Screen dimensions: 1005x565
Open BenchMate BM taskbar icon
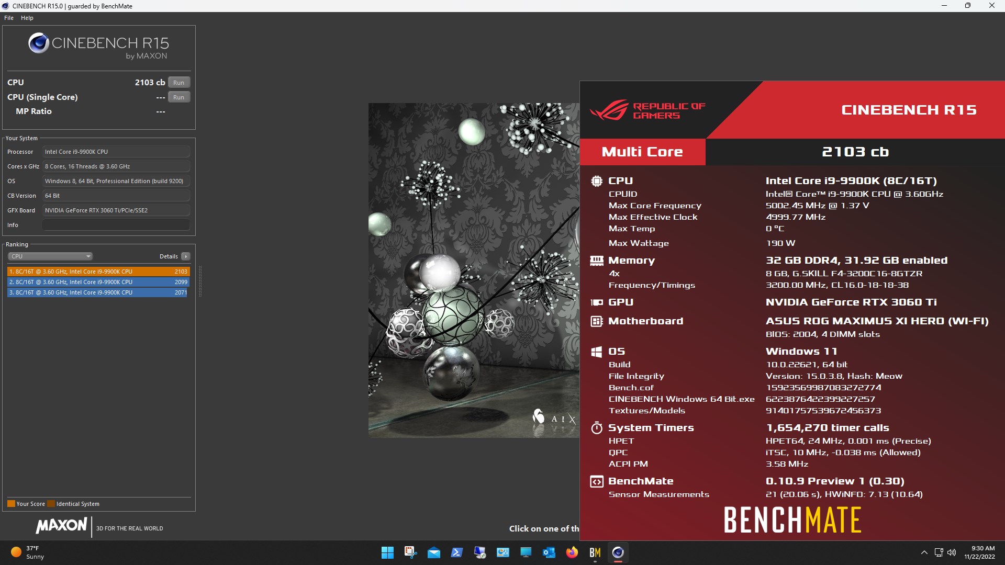click(595, 552)
